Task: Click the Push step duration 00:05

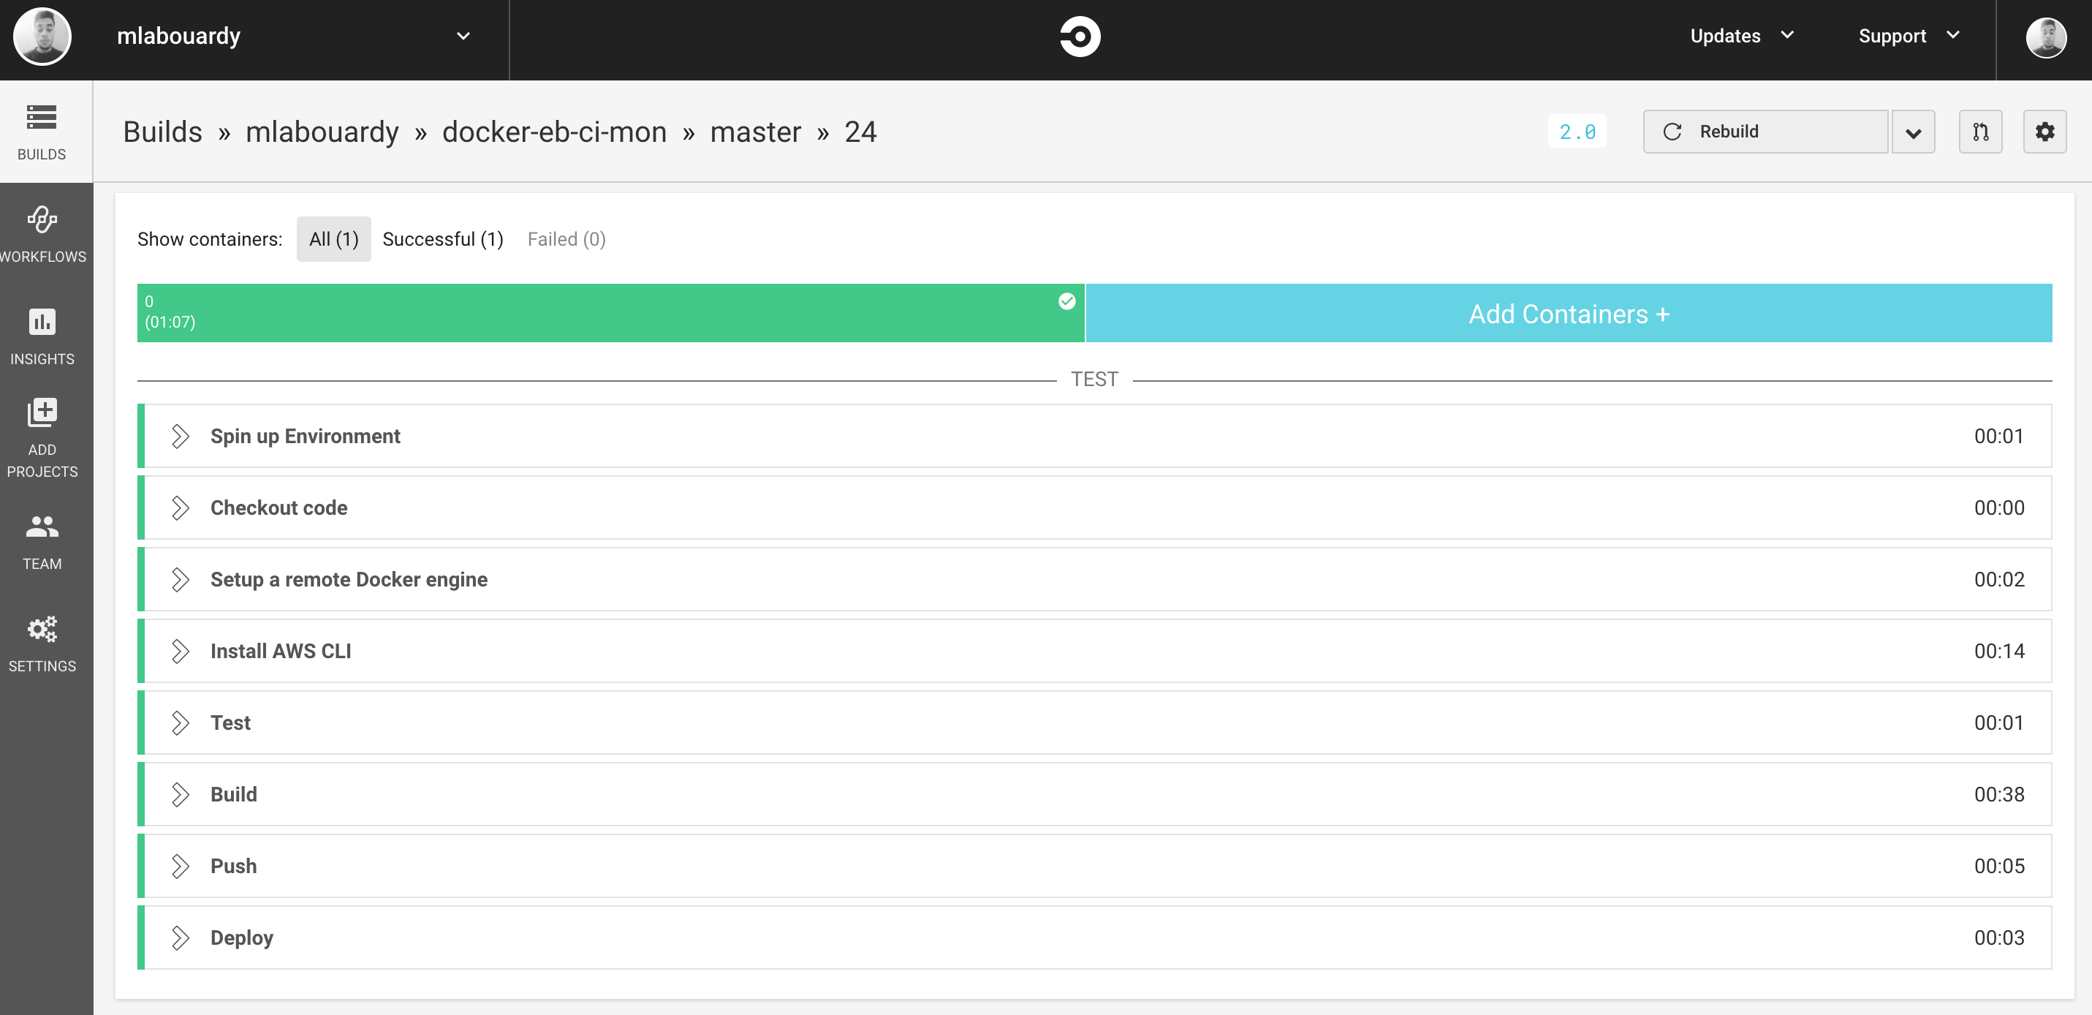Action: pos(1998,866)
